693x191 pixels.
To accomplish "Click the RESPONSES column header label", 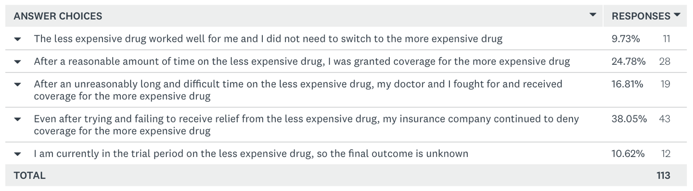I will (641, 16).
